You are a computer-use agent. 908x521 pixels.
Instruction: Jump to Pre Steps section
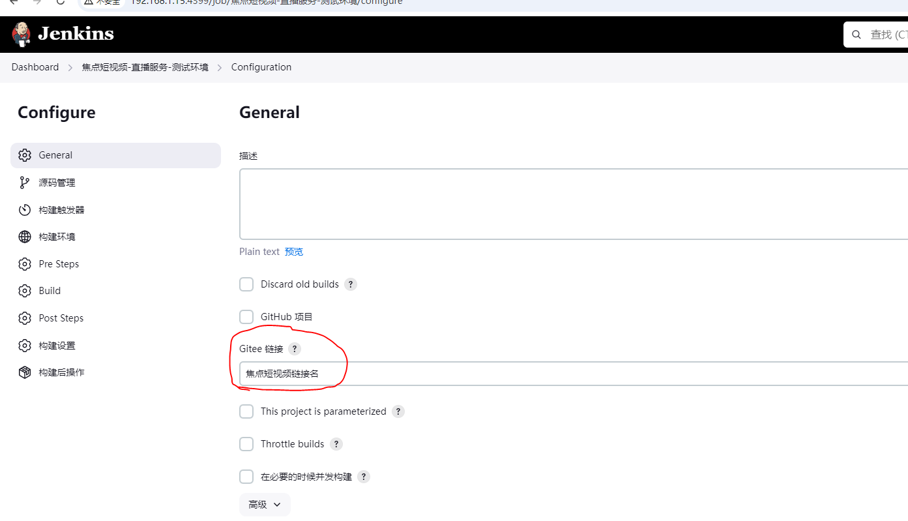(115, 264)
